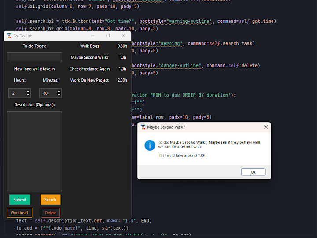Select the Walk Dogs task label
317x238 pixels.
tap(89, 46)
